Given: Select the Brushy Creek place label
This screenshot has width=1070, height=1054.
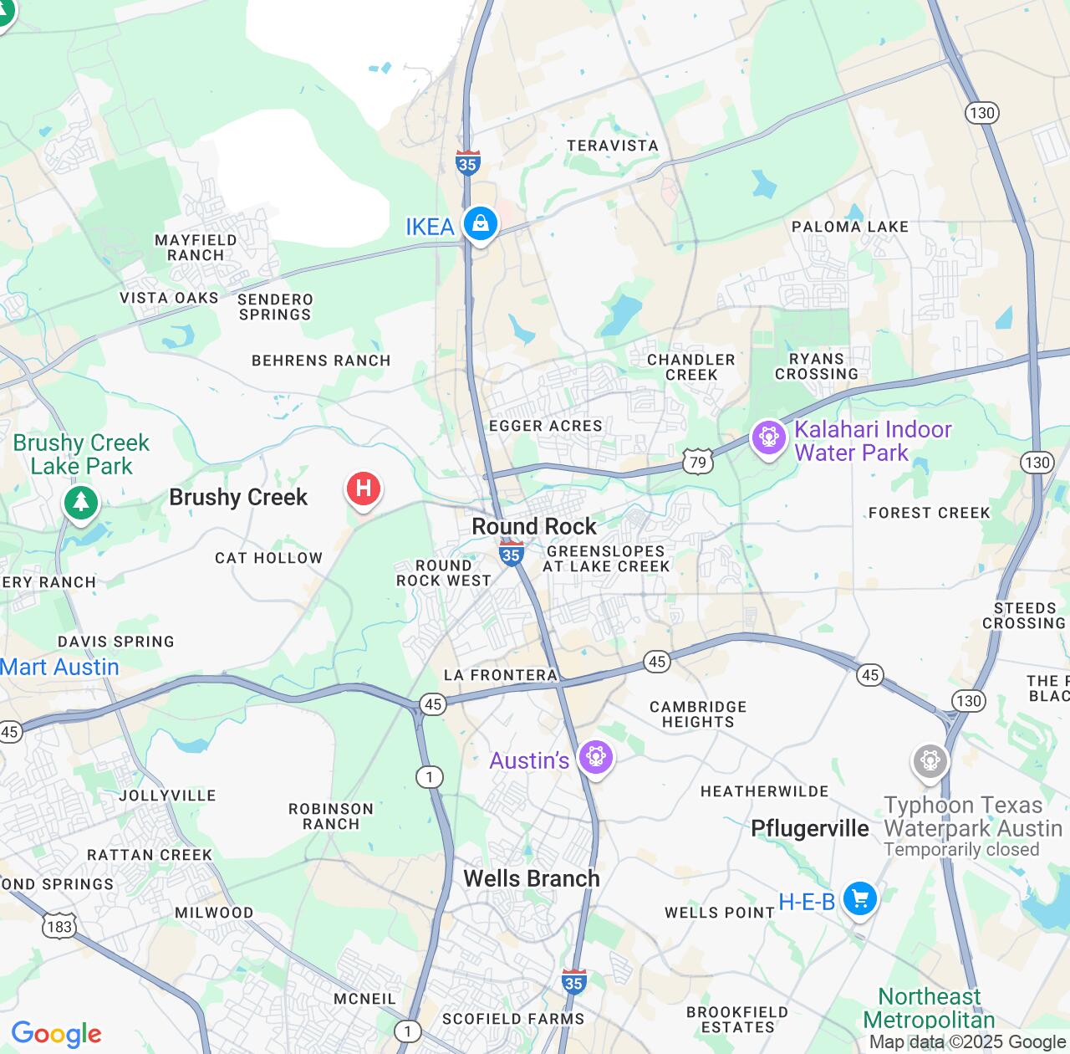Looking at the screenshot, I should (x=238, y=497).
